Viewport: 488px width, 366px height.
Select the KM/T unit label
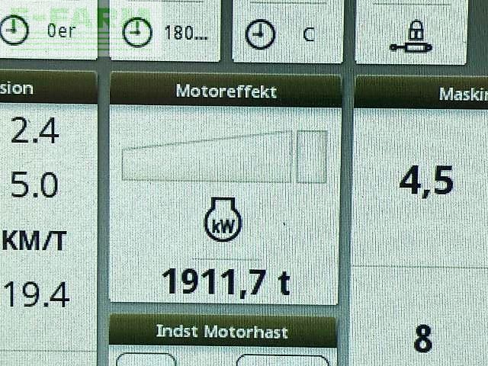(34, 240)
